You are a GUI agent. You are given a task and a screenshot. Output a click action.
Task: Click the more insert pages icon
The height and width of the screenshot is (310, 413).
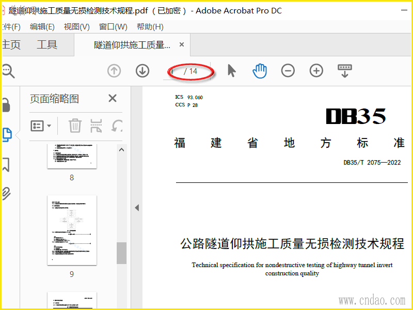point(96,126)
